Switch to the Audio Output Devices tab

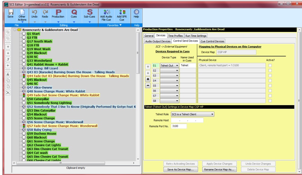tap(158, 41)
